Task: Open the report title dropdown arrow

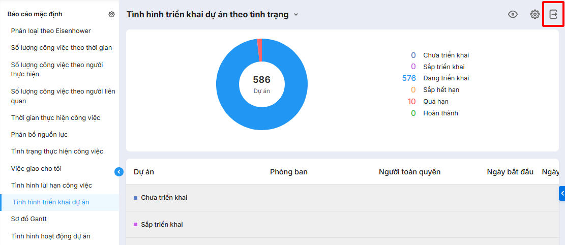Action: (x=296, y=15)
